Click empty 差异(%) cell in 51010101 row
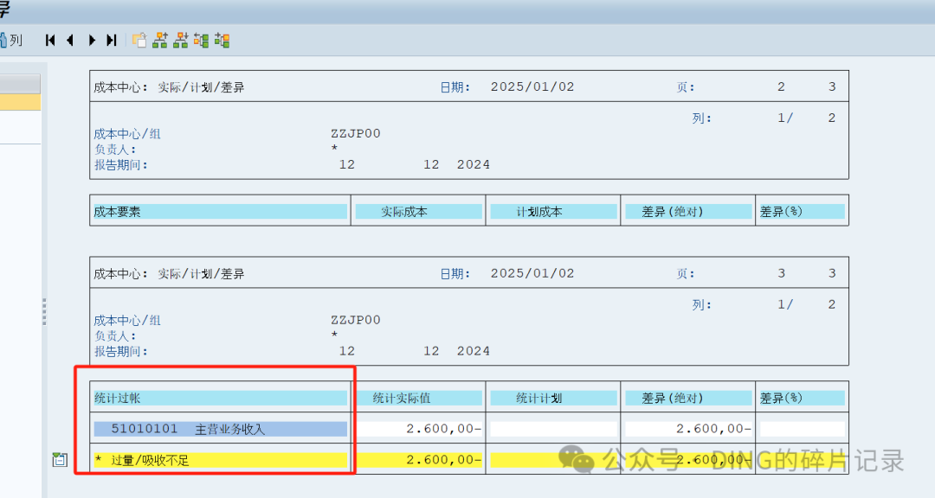935x498 pixels. [x=802, y=429]
